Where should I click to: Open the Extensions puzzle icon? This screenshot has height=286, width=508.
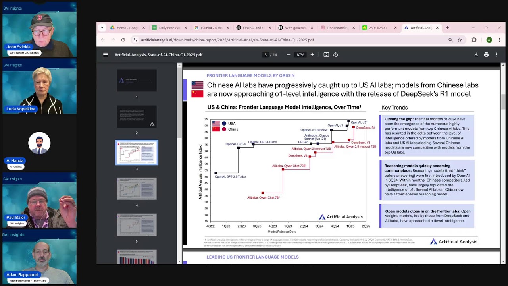coord(474,40)
